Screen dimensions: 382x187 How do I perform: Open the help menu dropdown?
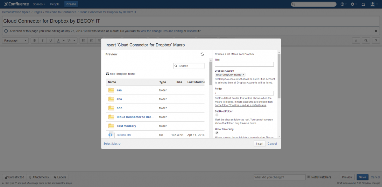[344, 4]
